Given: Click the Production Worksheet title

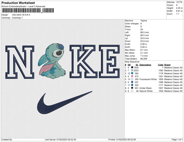Looking at the screenshot, I should point(18,3).
